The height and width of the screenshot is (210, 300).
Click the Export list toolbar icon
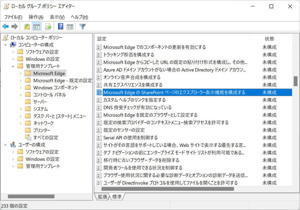click(x=48, y=26)
